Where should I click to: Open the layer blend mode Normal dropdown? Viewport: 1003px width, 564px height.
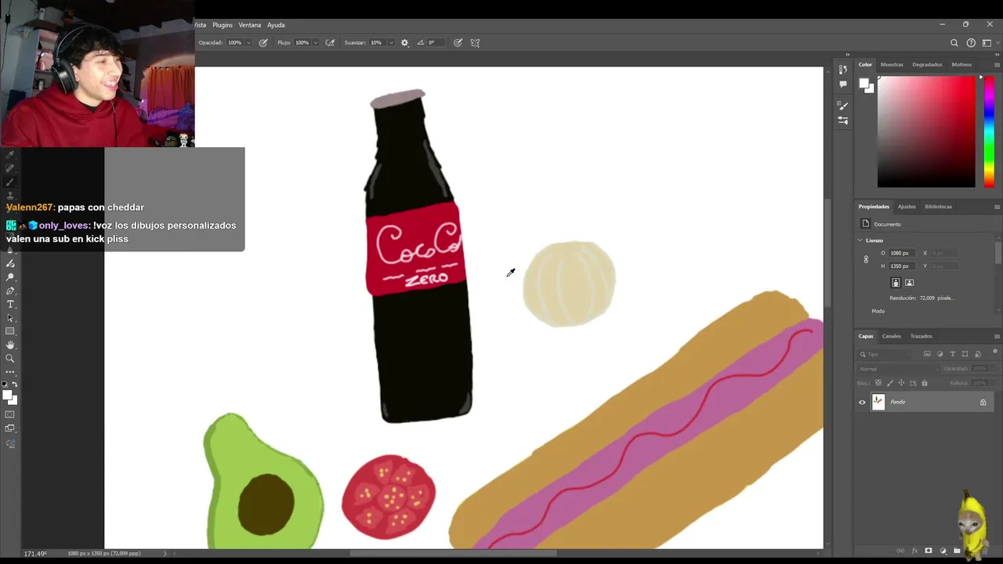(x=898, y=369)
